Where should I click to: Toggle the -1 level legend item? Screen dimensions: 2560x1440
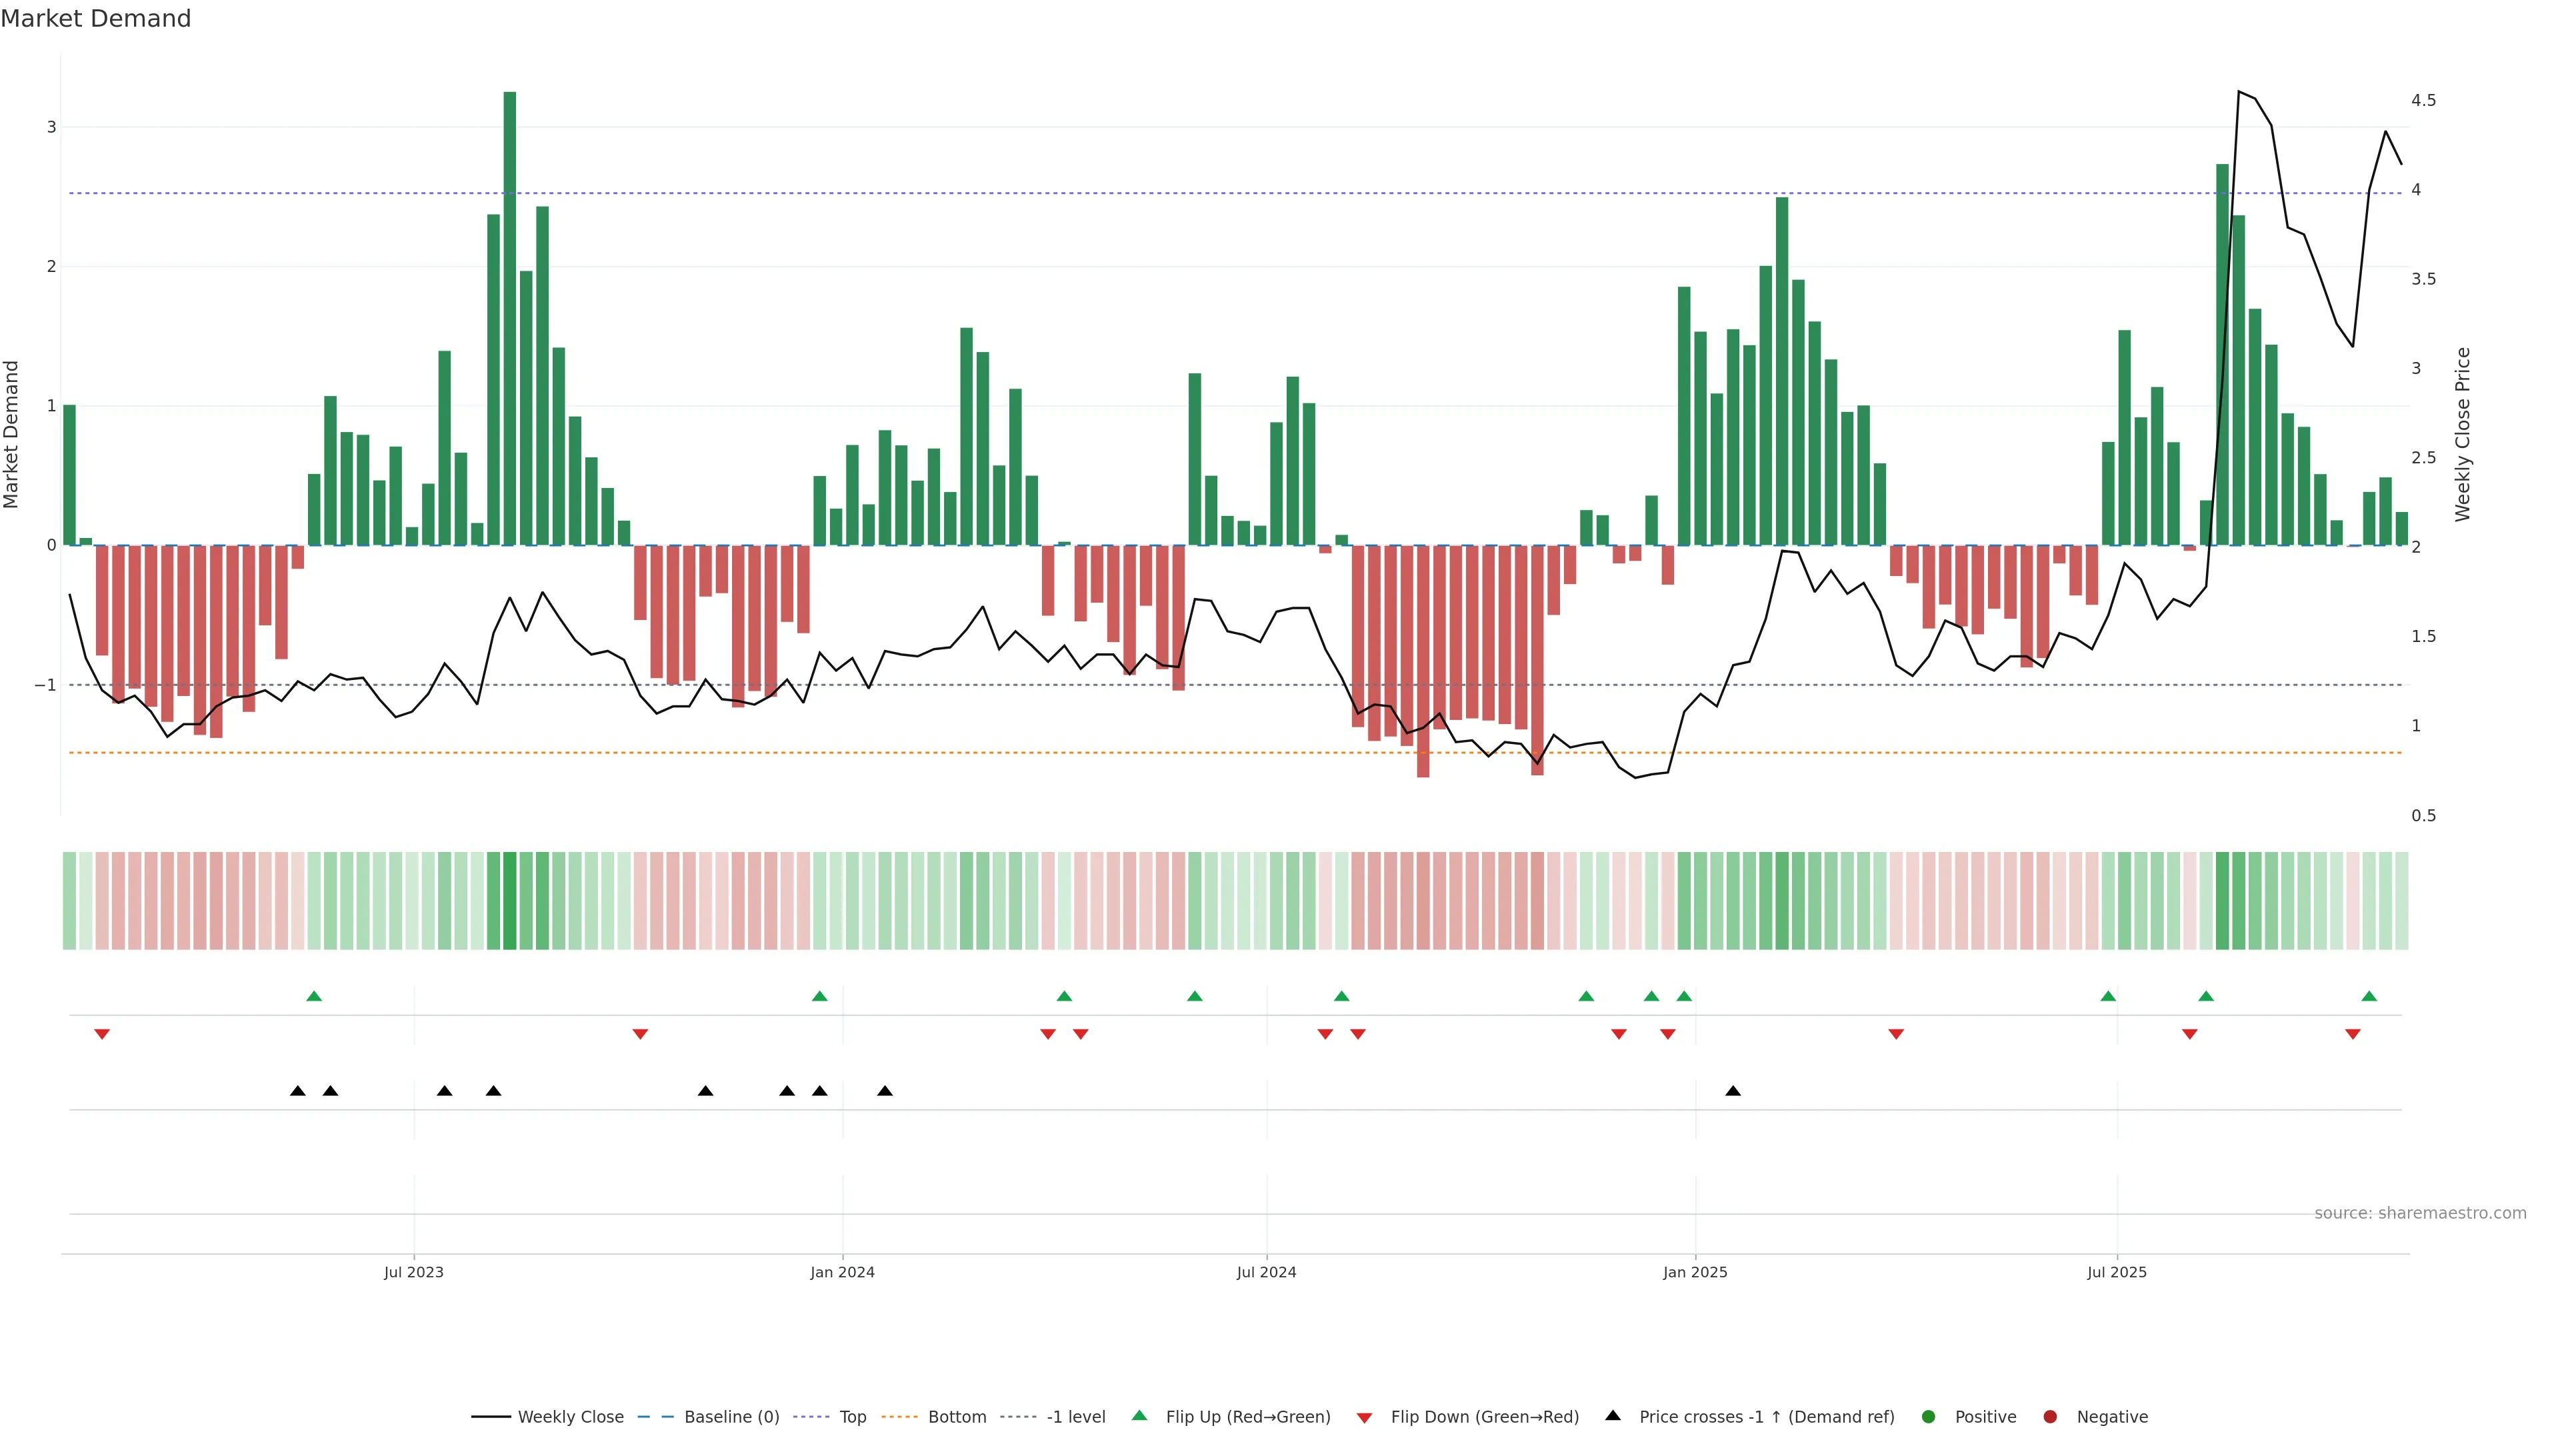1075,1417
